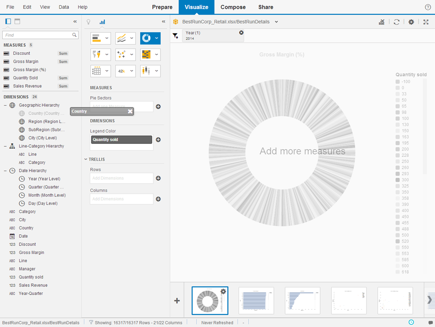Switch to the Share tab
Viewport: 435px width, 327px height.
click(x=266, y=7)
